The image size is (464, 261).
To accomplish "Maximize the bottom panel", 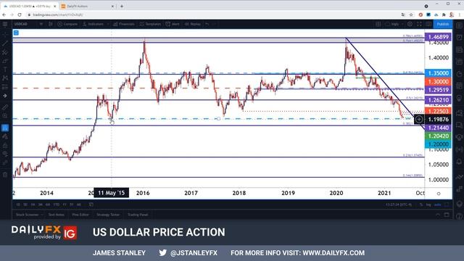I will tap(447, 215).
